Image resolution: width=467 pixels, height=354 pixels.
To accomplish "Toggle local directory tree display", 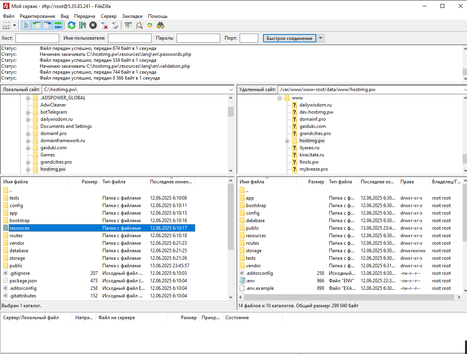I will [x=37, y=25].
